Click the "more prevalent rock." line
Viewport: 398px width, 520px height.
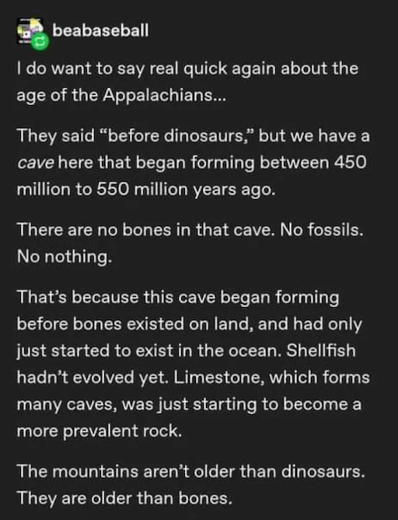coord(99,431)
